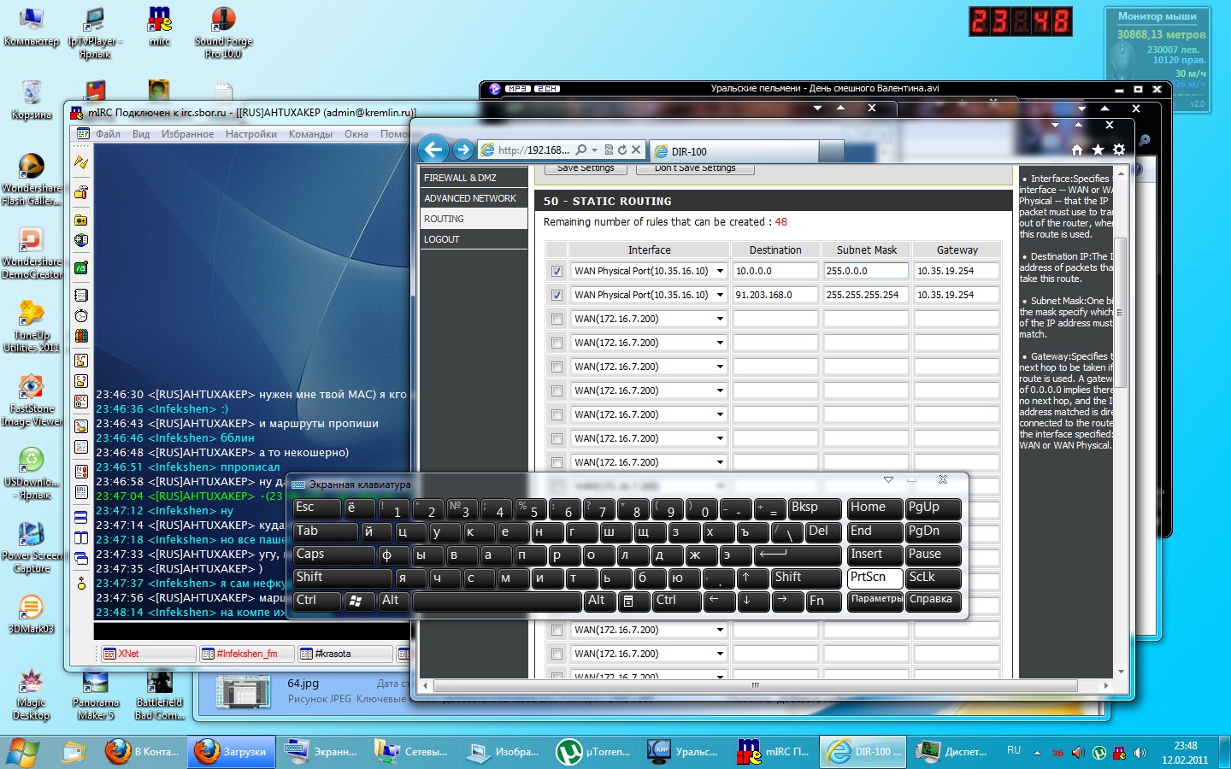Expand the address bar search dropdown arrow
Screen dimensions: 1231x769
coord(594,150)
